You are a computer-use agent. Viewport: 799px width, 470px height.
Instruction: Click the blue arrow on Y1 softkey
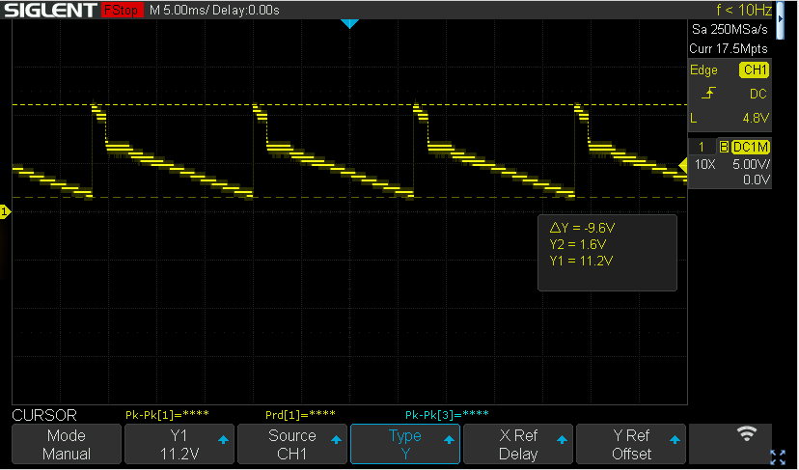223,439
